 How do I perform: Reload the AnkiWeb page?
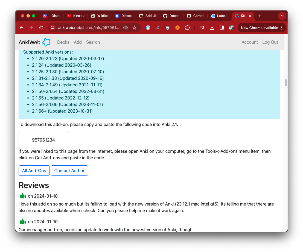[41, 28]
